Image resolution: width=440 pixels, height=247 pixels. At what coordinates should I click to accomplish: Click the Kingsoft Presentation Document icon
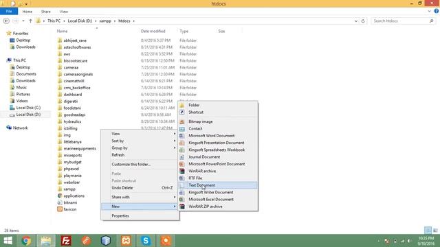pos(181,143)
